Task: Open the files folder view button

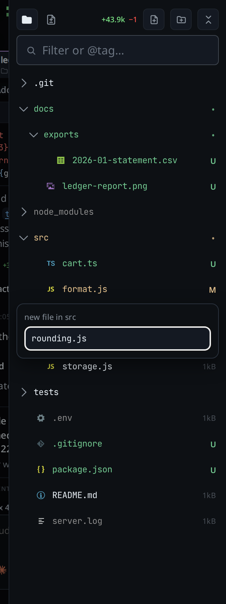Action: (27, 19)
